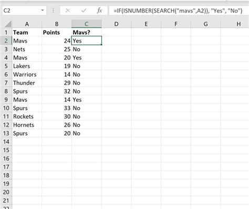Click the Warriors cell
Image resolution: width=249 pixels, height=209 pixels.
27,75
